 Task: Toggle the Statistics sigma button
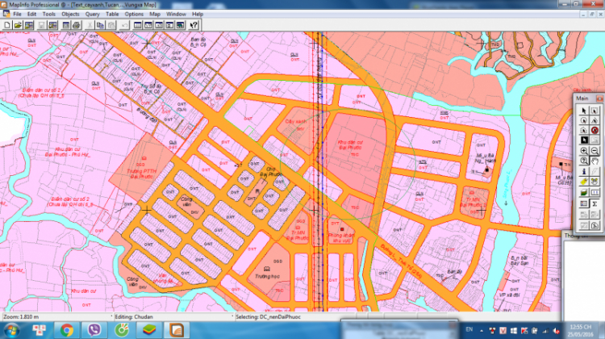(595, 203)
